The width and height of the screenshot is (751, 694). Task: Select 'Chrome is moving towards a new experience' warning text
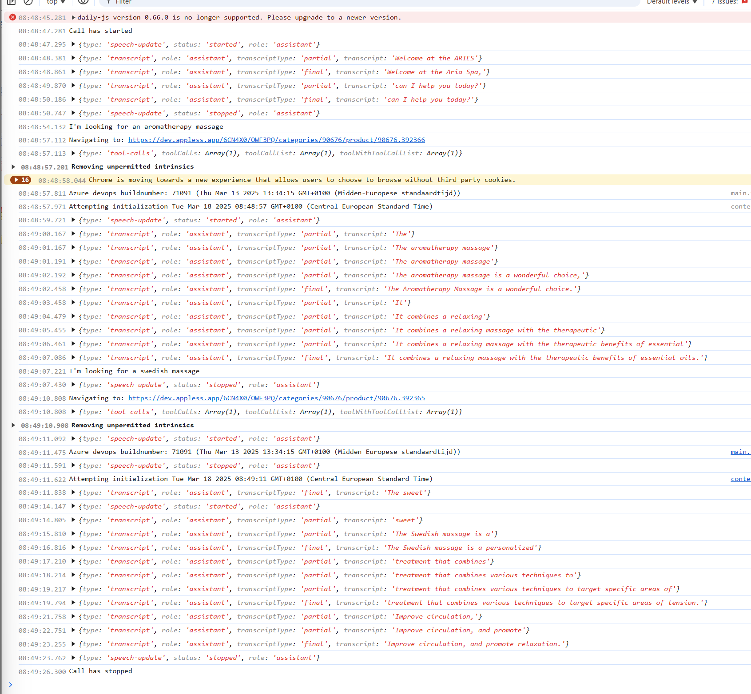coord(302,180)
